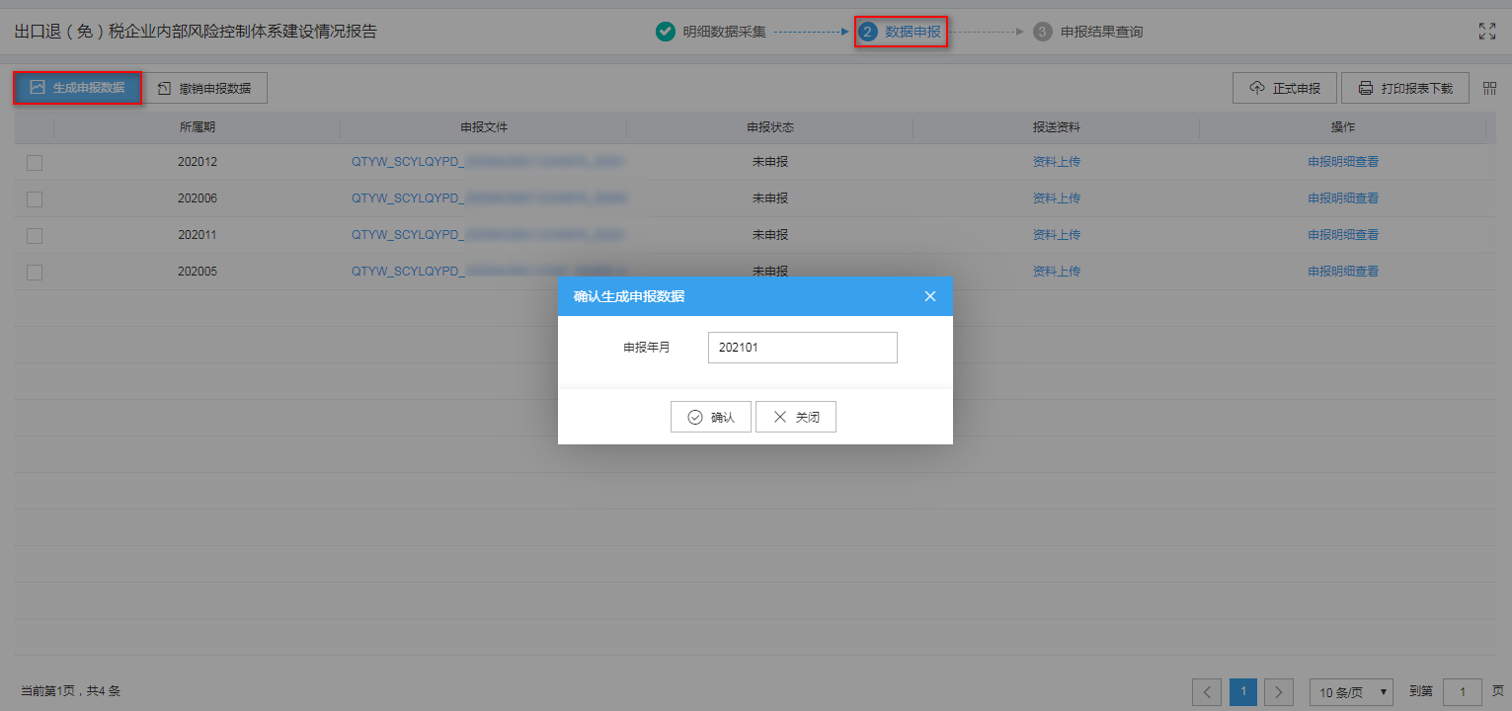
Task: Select step 数据申报
Action: tap(901, 32)
